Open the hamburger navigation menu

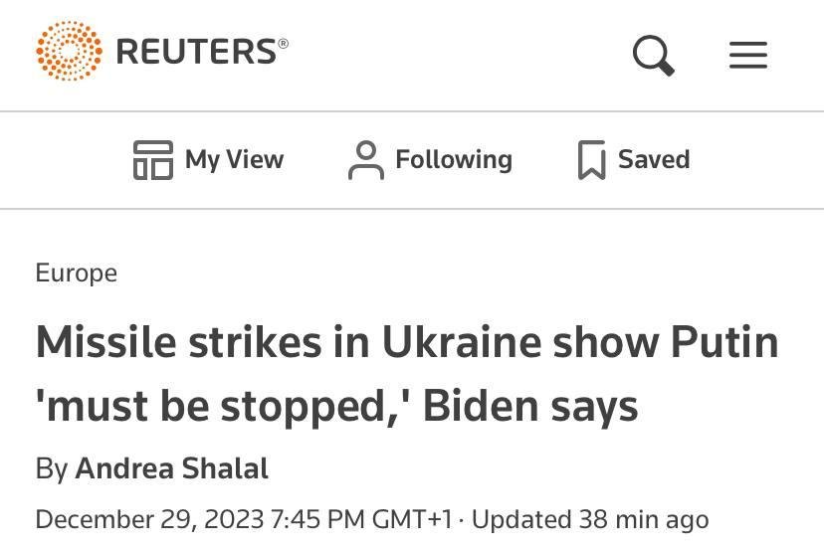(748, 54)
